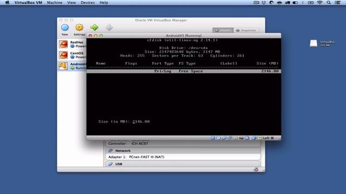
Task: Click the Left ⌘ host key label
Action: pyautogui.click(x=268, y=138)
